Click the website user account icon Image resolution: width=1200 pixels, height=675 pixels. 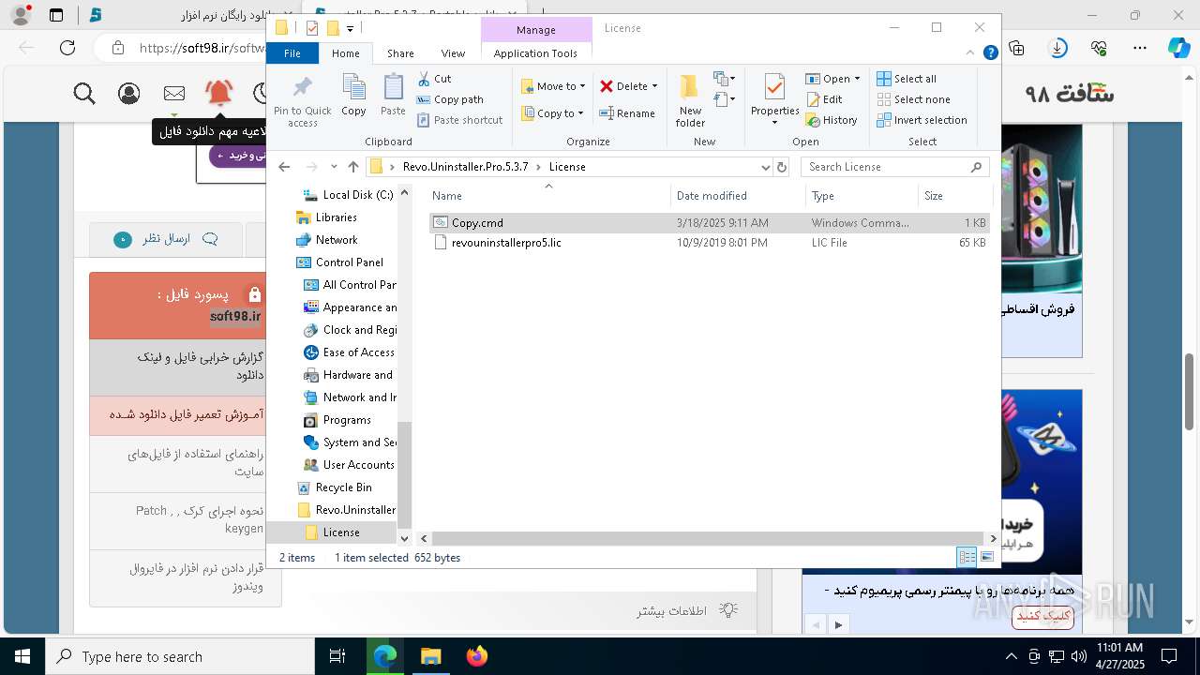(x=129, y=93)
